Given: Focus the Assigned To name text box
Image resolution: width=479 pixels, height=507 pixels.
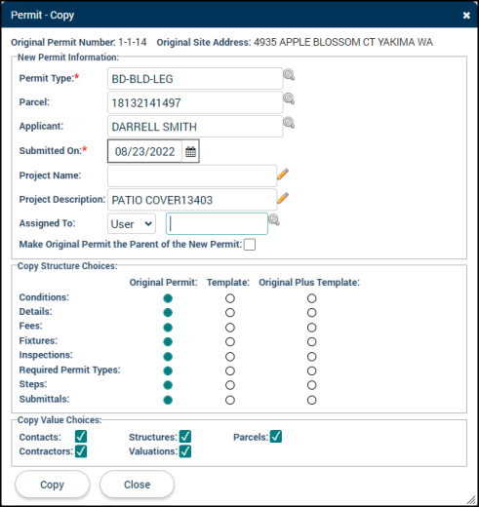Looking at the screenshot, I should (217, 223).
